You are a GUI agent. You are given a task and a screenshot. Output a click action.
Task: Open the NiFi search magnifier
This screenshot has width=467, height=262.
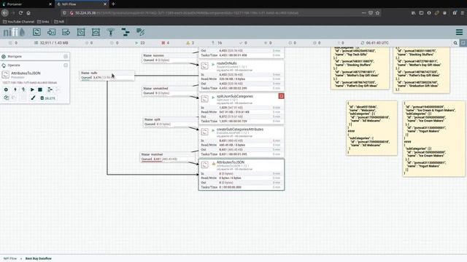click(455, 43)
